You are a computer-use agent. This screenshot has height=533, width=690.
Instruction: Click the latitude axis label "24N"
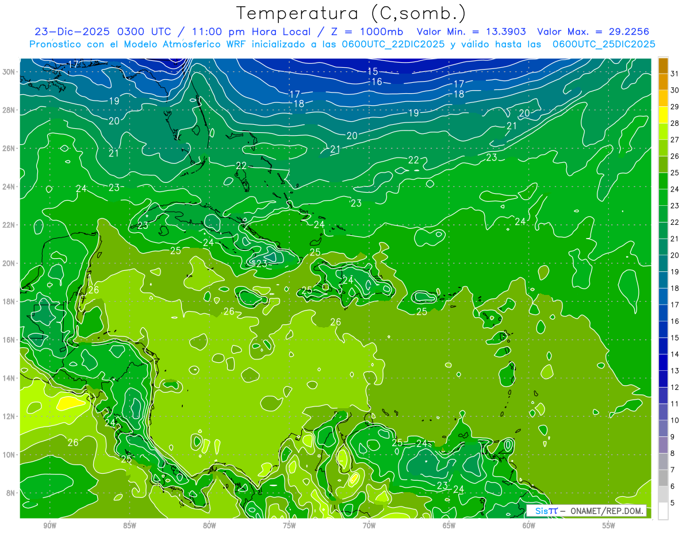pos(9,187)
